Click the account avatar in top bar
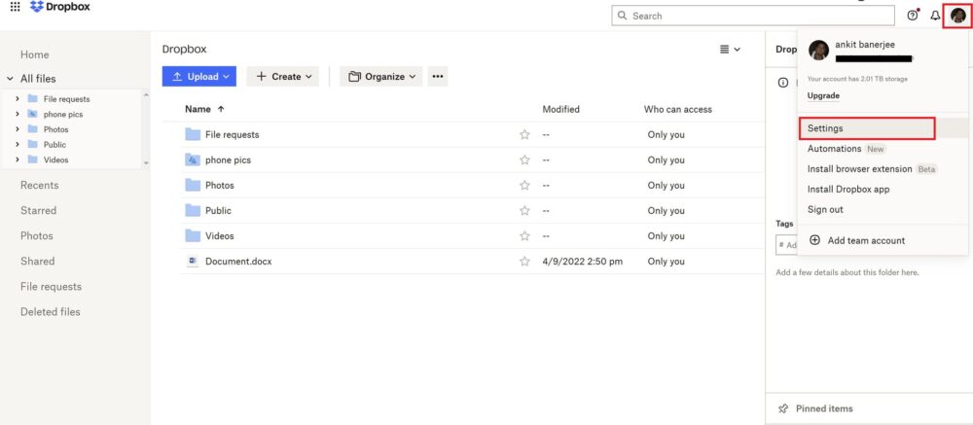The width and height of the screenshot is (973, 425). 958,16
